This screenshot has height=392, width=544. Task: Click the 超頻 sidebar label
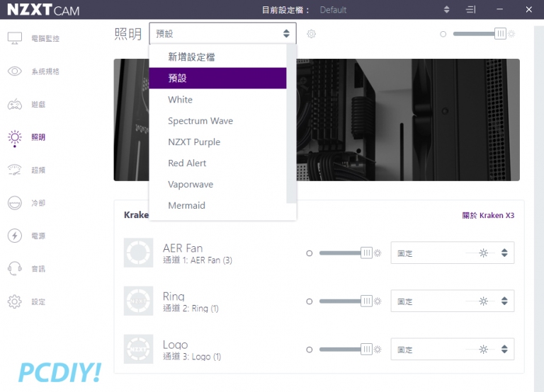coord(38,171)
